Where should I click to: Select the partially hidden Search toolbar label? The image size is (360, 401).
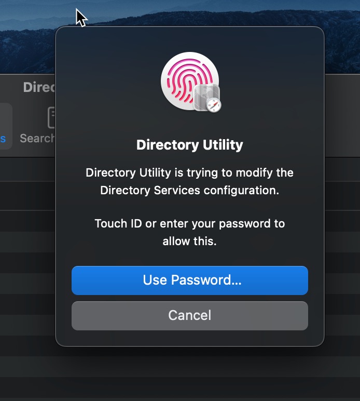[37, 138]
